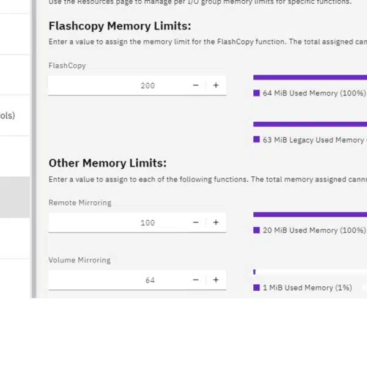
Task: Click the Legacy Used Memory progress bar
Action: (310, 124)
